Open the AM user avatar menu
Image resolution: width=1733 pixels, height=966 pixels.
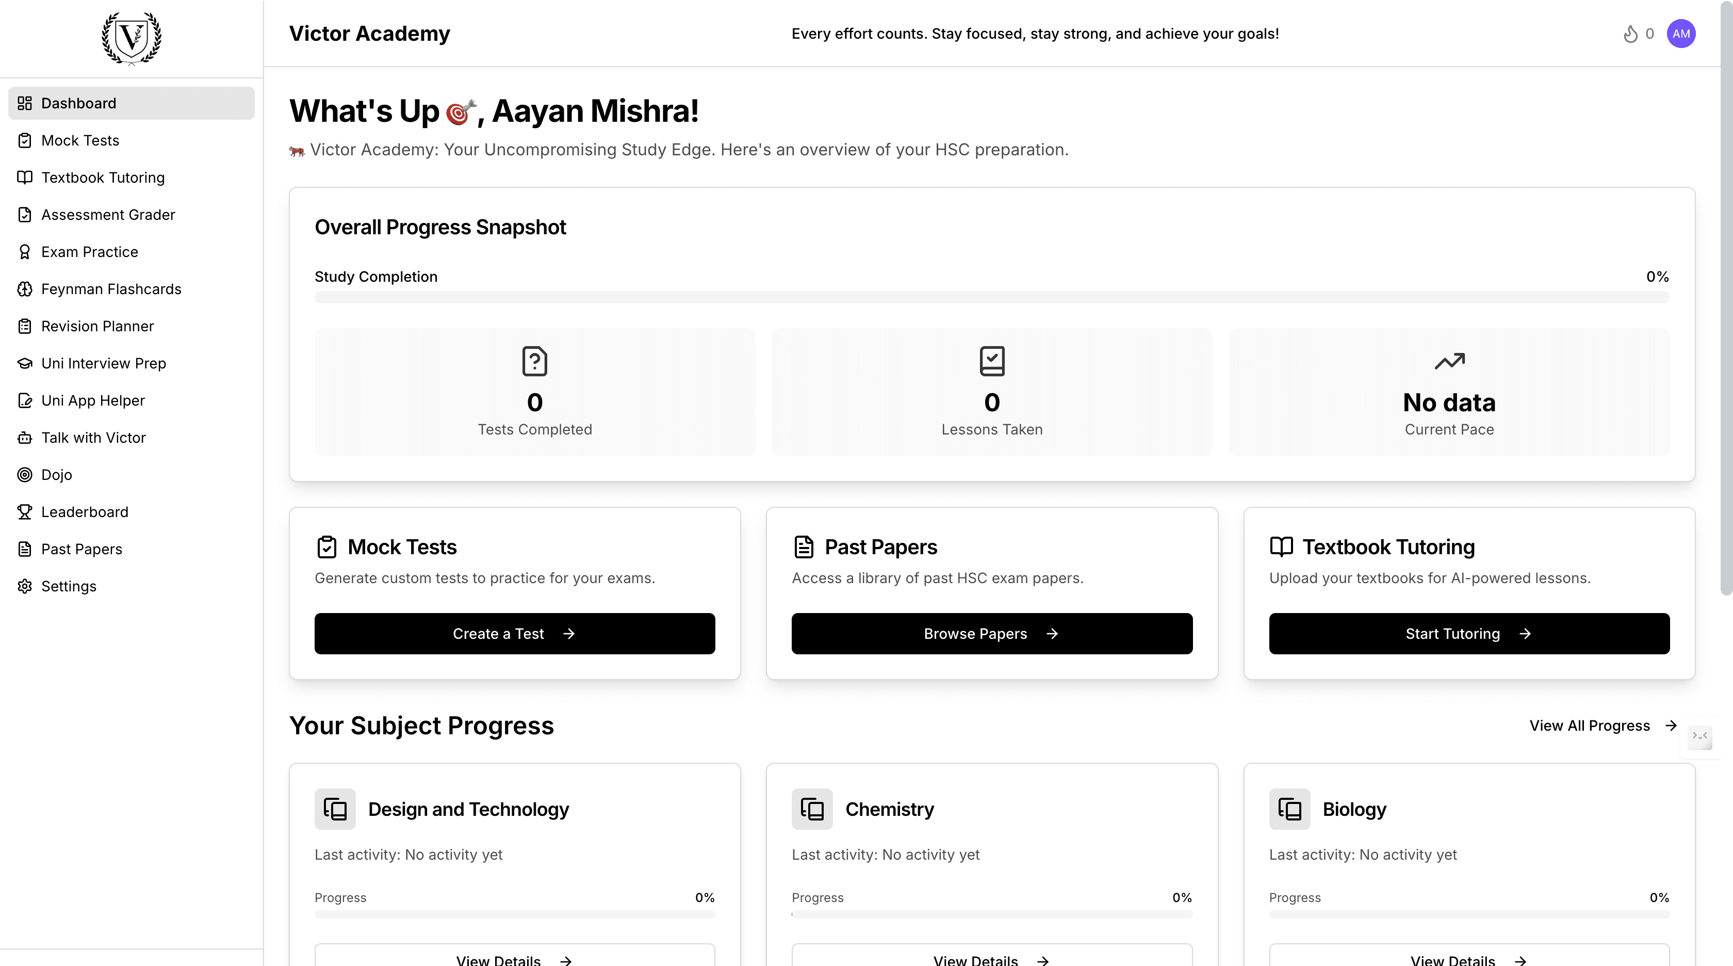1680,34
